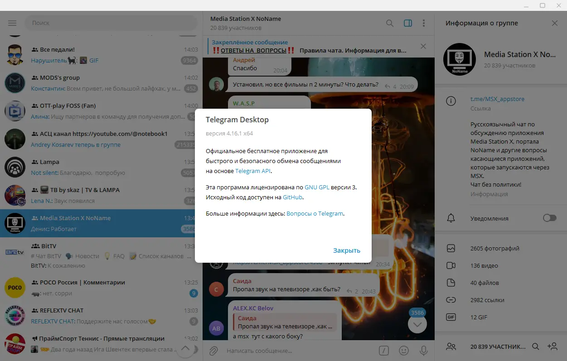Screen dimensions: 567x361
Task: Click Закрыть to close the about dialog
Action: click(347, 250)
